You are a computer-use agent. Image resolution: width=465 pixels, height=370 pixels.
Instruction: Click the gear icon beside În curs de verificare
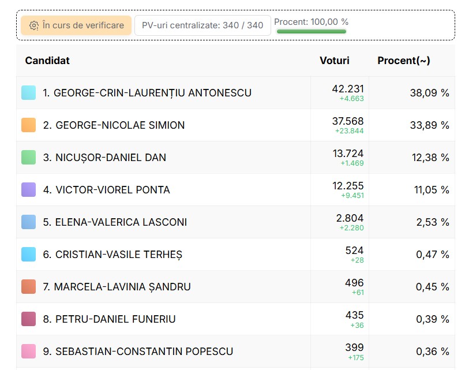(x=34, y=25)
